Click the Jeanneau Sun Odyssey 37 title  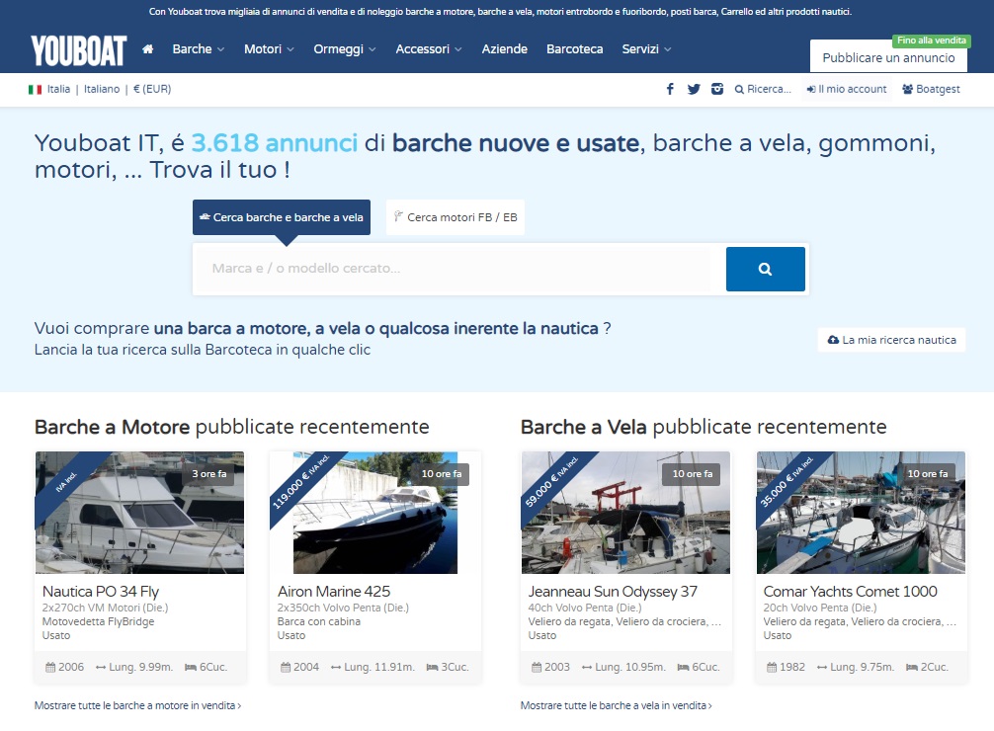[x=613, y=592]
